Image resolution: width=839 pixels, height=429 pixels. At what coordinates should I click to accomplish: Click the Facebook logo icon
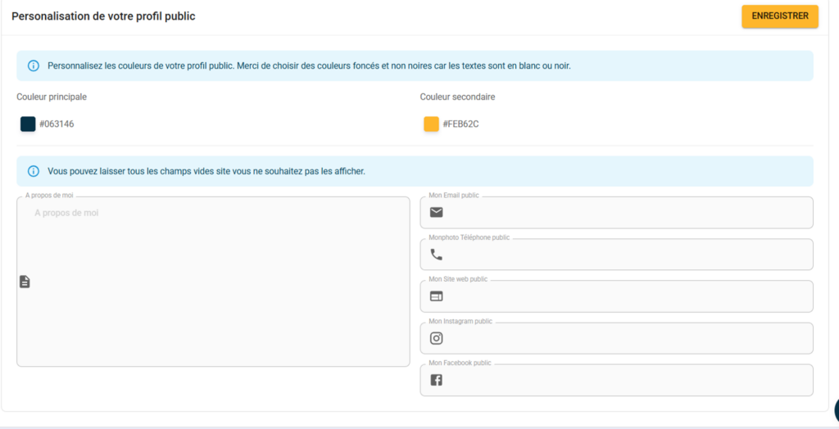point(437,380)
